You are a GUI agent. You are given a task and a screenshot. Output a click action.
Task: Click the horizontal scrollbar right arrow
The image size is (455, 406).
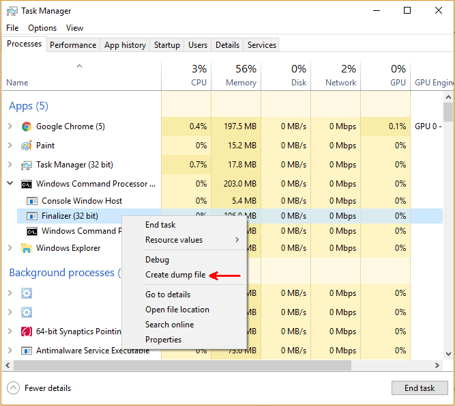click(x=437, y=365)
